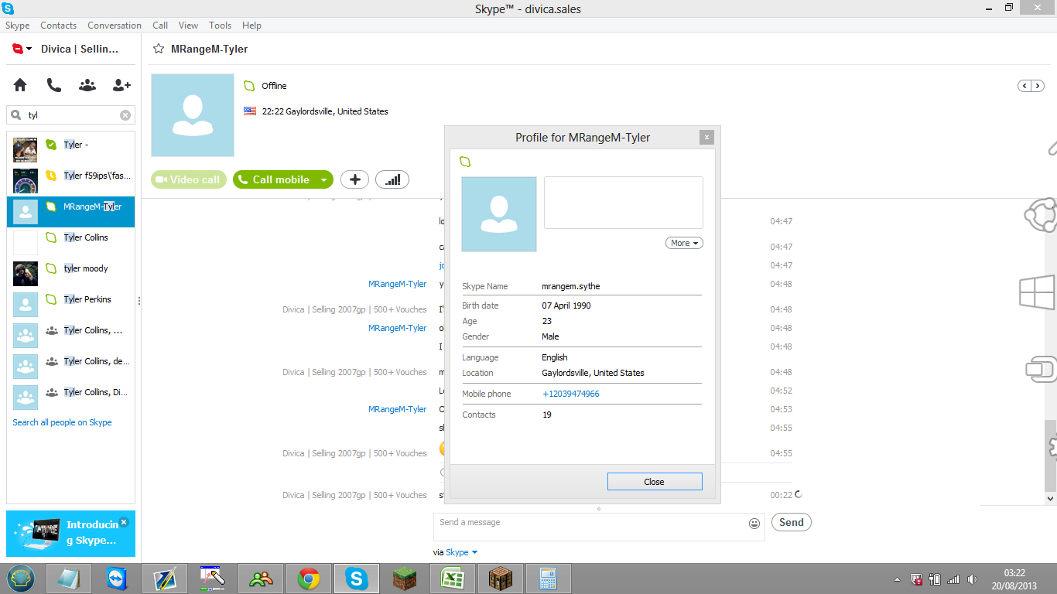Click the create group icon
Image resolution: width=1057 pixels, height=594 pixels.
pos(87,85)
